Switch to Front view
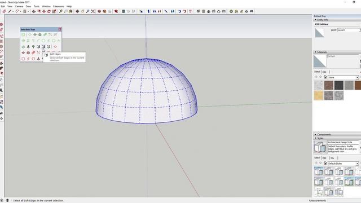Image resolution: width=361 pixels, height=203 pixels. (209, 11)
